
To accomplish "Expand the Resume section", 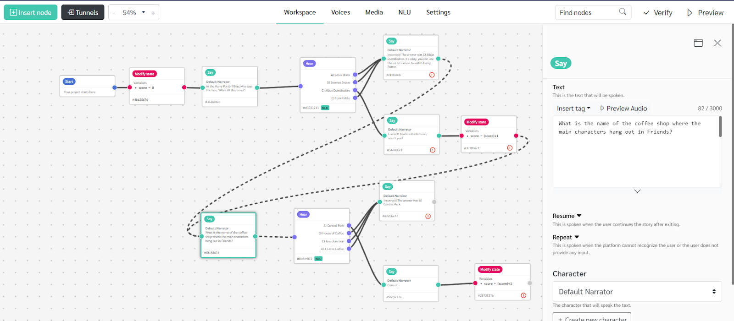I will [567, 216].
